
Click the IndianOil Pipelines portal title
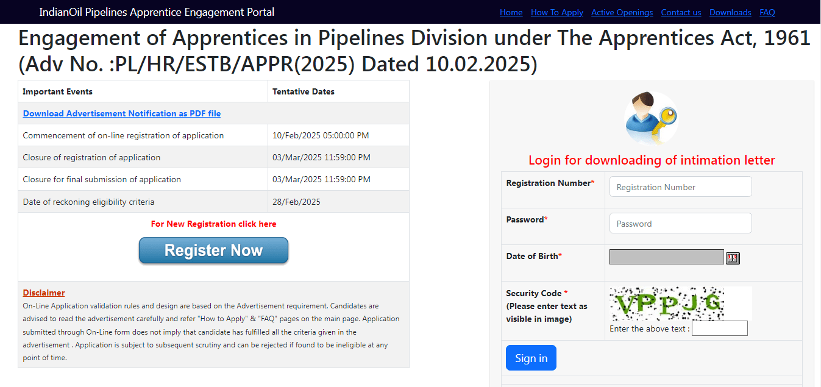pos(157,12)
